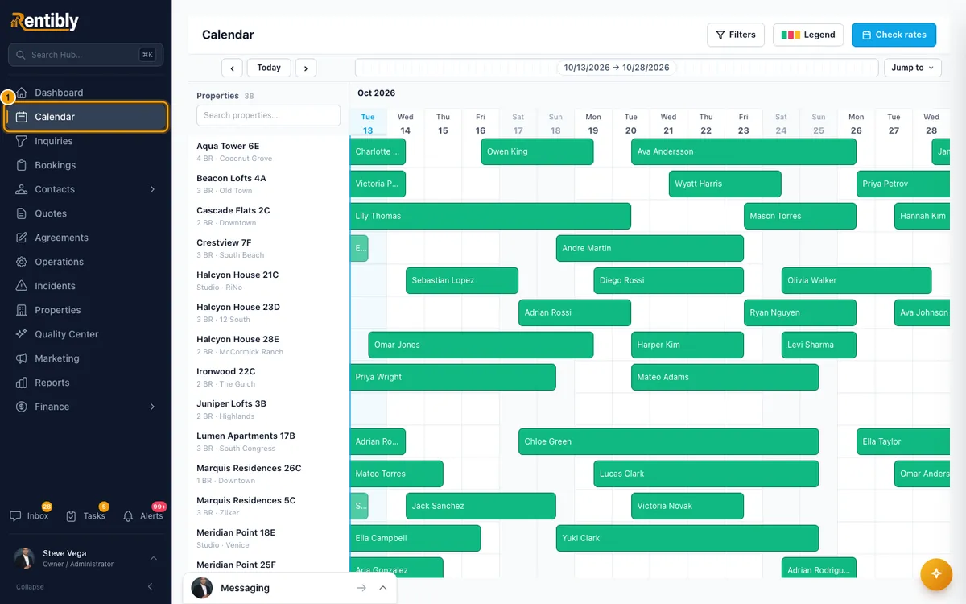Click the Check rates button
Image resolution: width=966 pixels, height=604 pixels.
pyautogui.click(x=894, y=35)
